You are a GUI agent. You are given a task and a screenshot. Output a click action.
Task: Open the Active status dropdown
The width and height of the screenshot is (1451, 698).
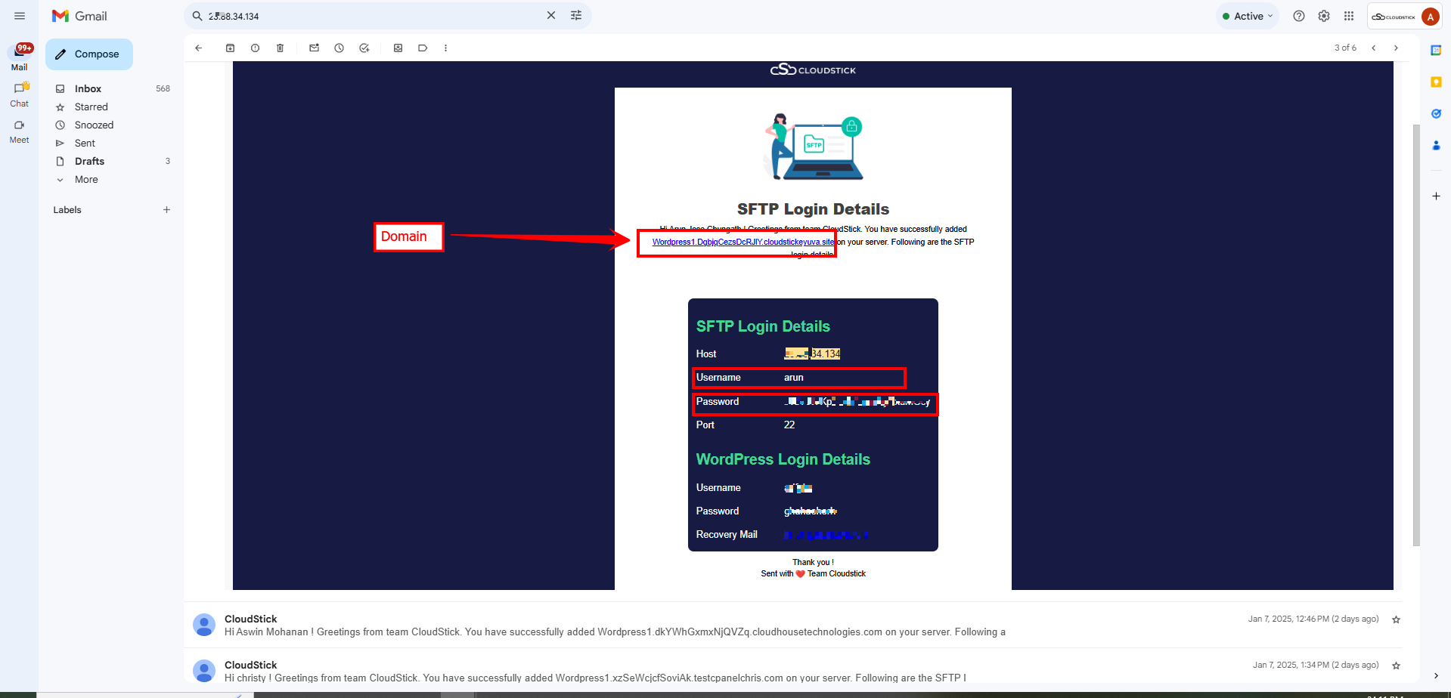(1248, 16)
